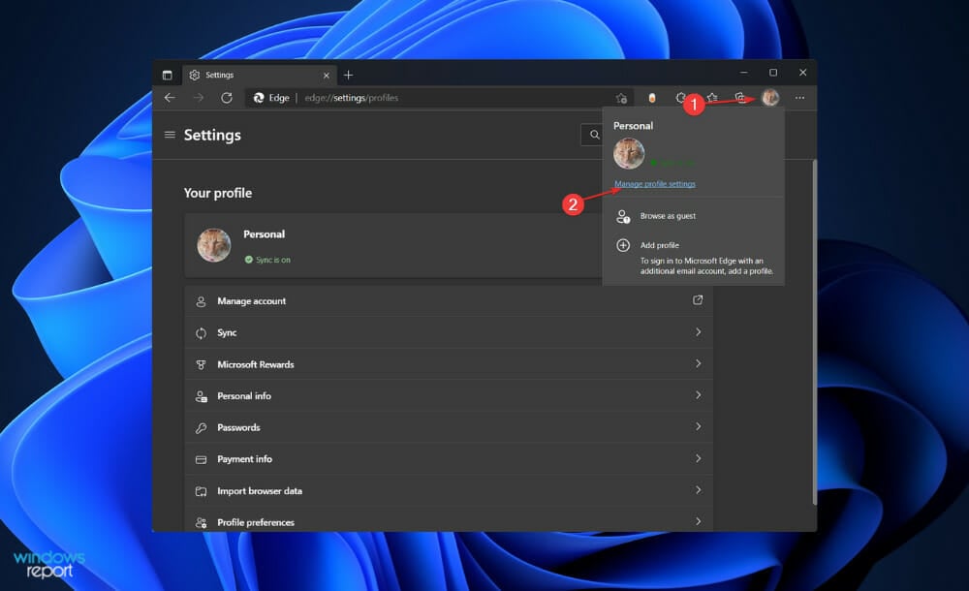This screenshot has height=591, width=969.
Task: Click the Personal info person icon
Action: click(x=201, y=396)
